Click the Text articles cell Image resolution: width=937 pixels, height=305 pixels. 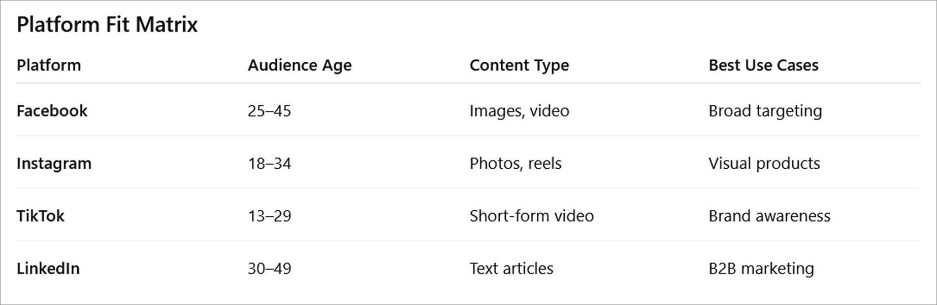[511, 269]
